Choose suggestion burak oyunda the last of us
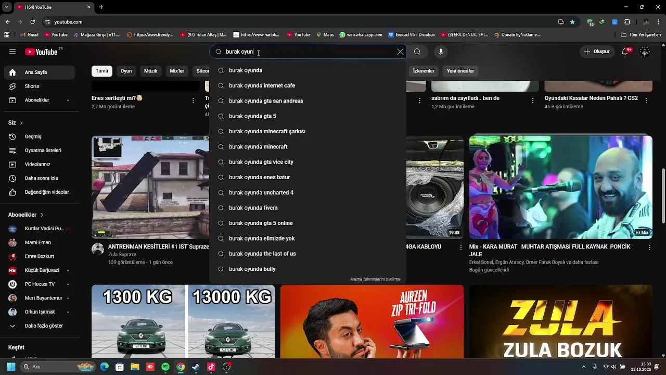The width and height of the screenshot is (666, 375). [x=308, y=254]
